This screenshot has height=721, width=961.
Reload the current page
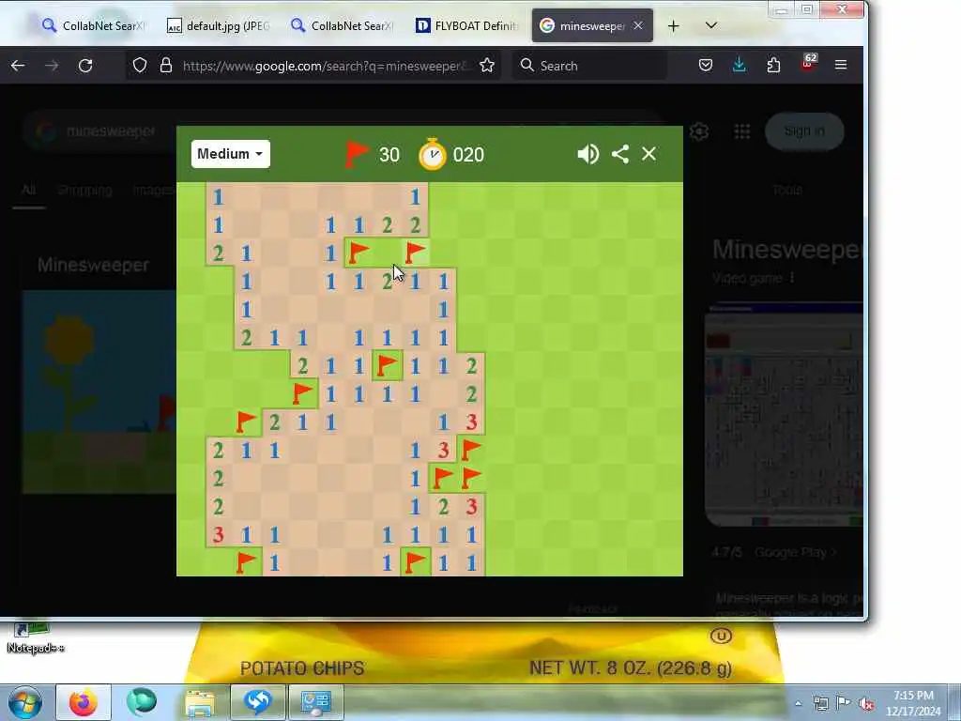[85, 66]
